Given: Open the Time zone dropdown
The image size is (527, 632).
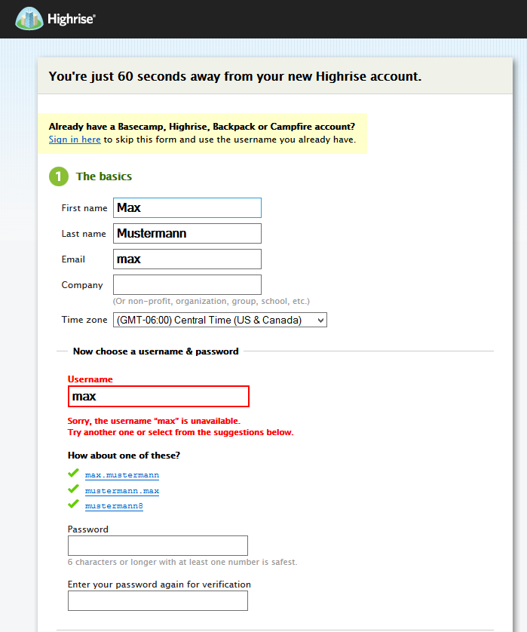Looking at the screenshot, I should click(x=219, y=321).
